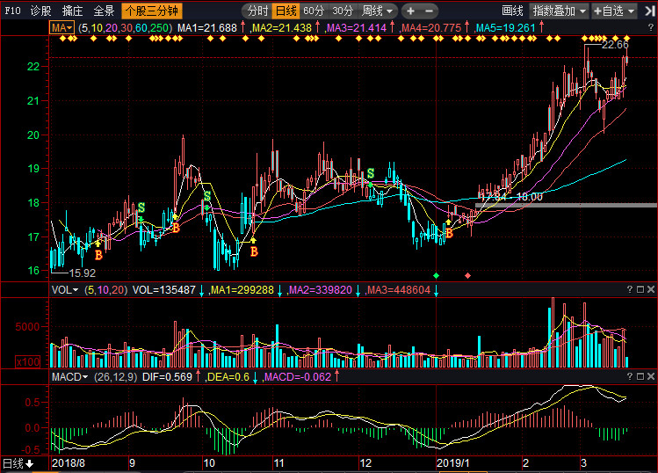The width and height of the screenshot is (658, 473).
Task: Maximize the MACD panel with square icon
Action: click(640, 376)
